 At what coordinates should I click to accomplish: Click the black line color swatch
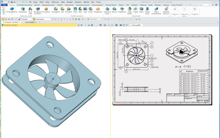pos(121,25)
